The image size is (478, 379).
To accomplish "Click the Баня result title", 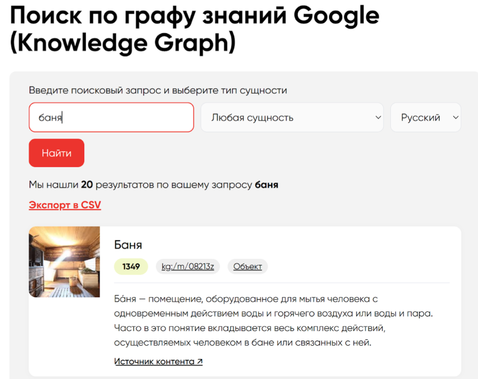I will [x=128, y=245].
